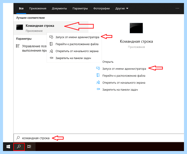Click the blue file location icon in the right panel
Screen dimensions: 187x154
click(98, 75)
